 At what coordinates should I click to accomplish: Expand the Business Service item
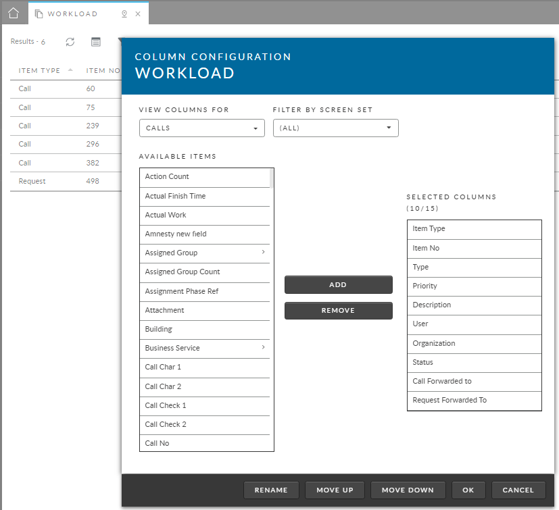263,348
